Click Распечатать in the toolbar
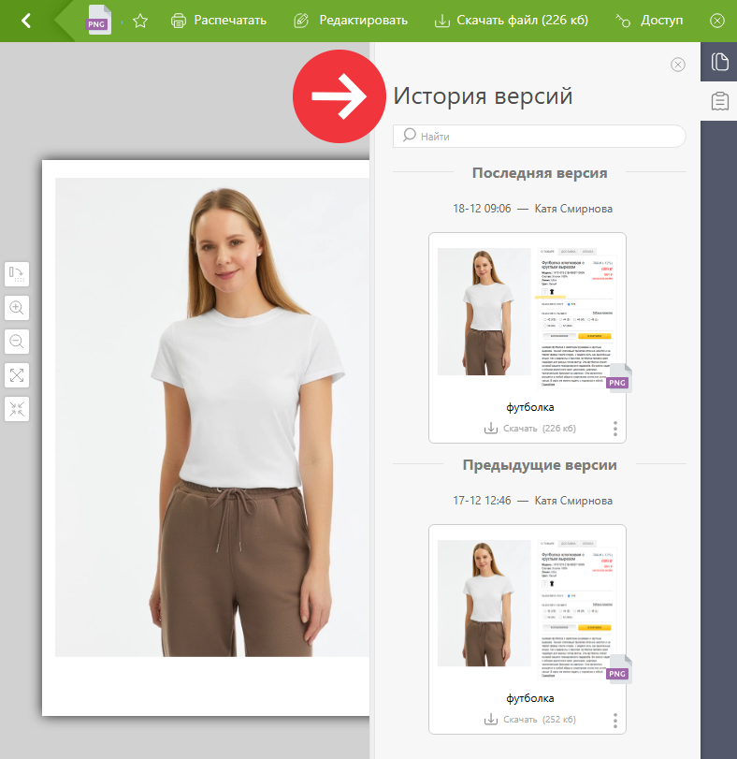The image size is (737, 759). pyautogui.click(x=219, y=21)
